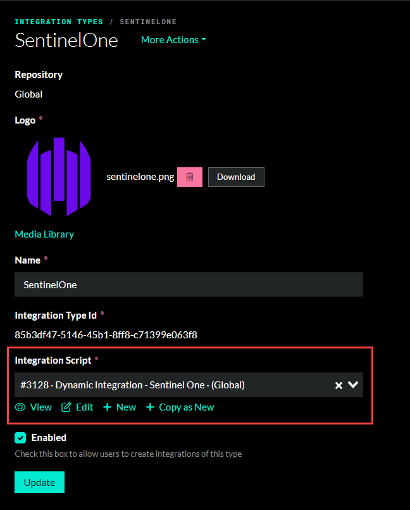410x510 pixels.
Task: Select the SENTINELONE breadcrumb entry
Action: 148,21
